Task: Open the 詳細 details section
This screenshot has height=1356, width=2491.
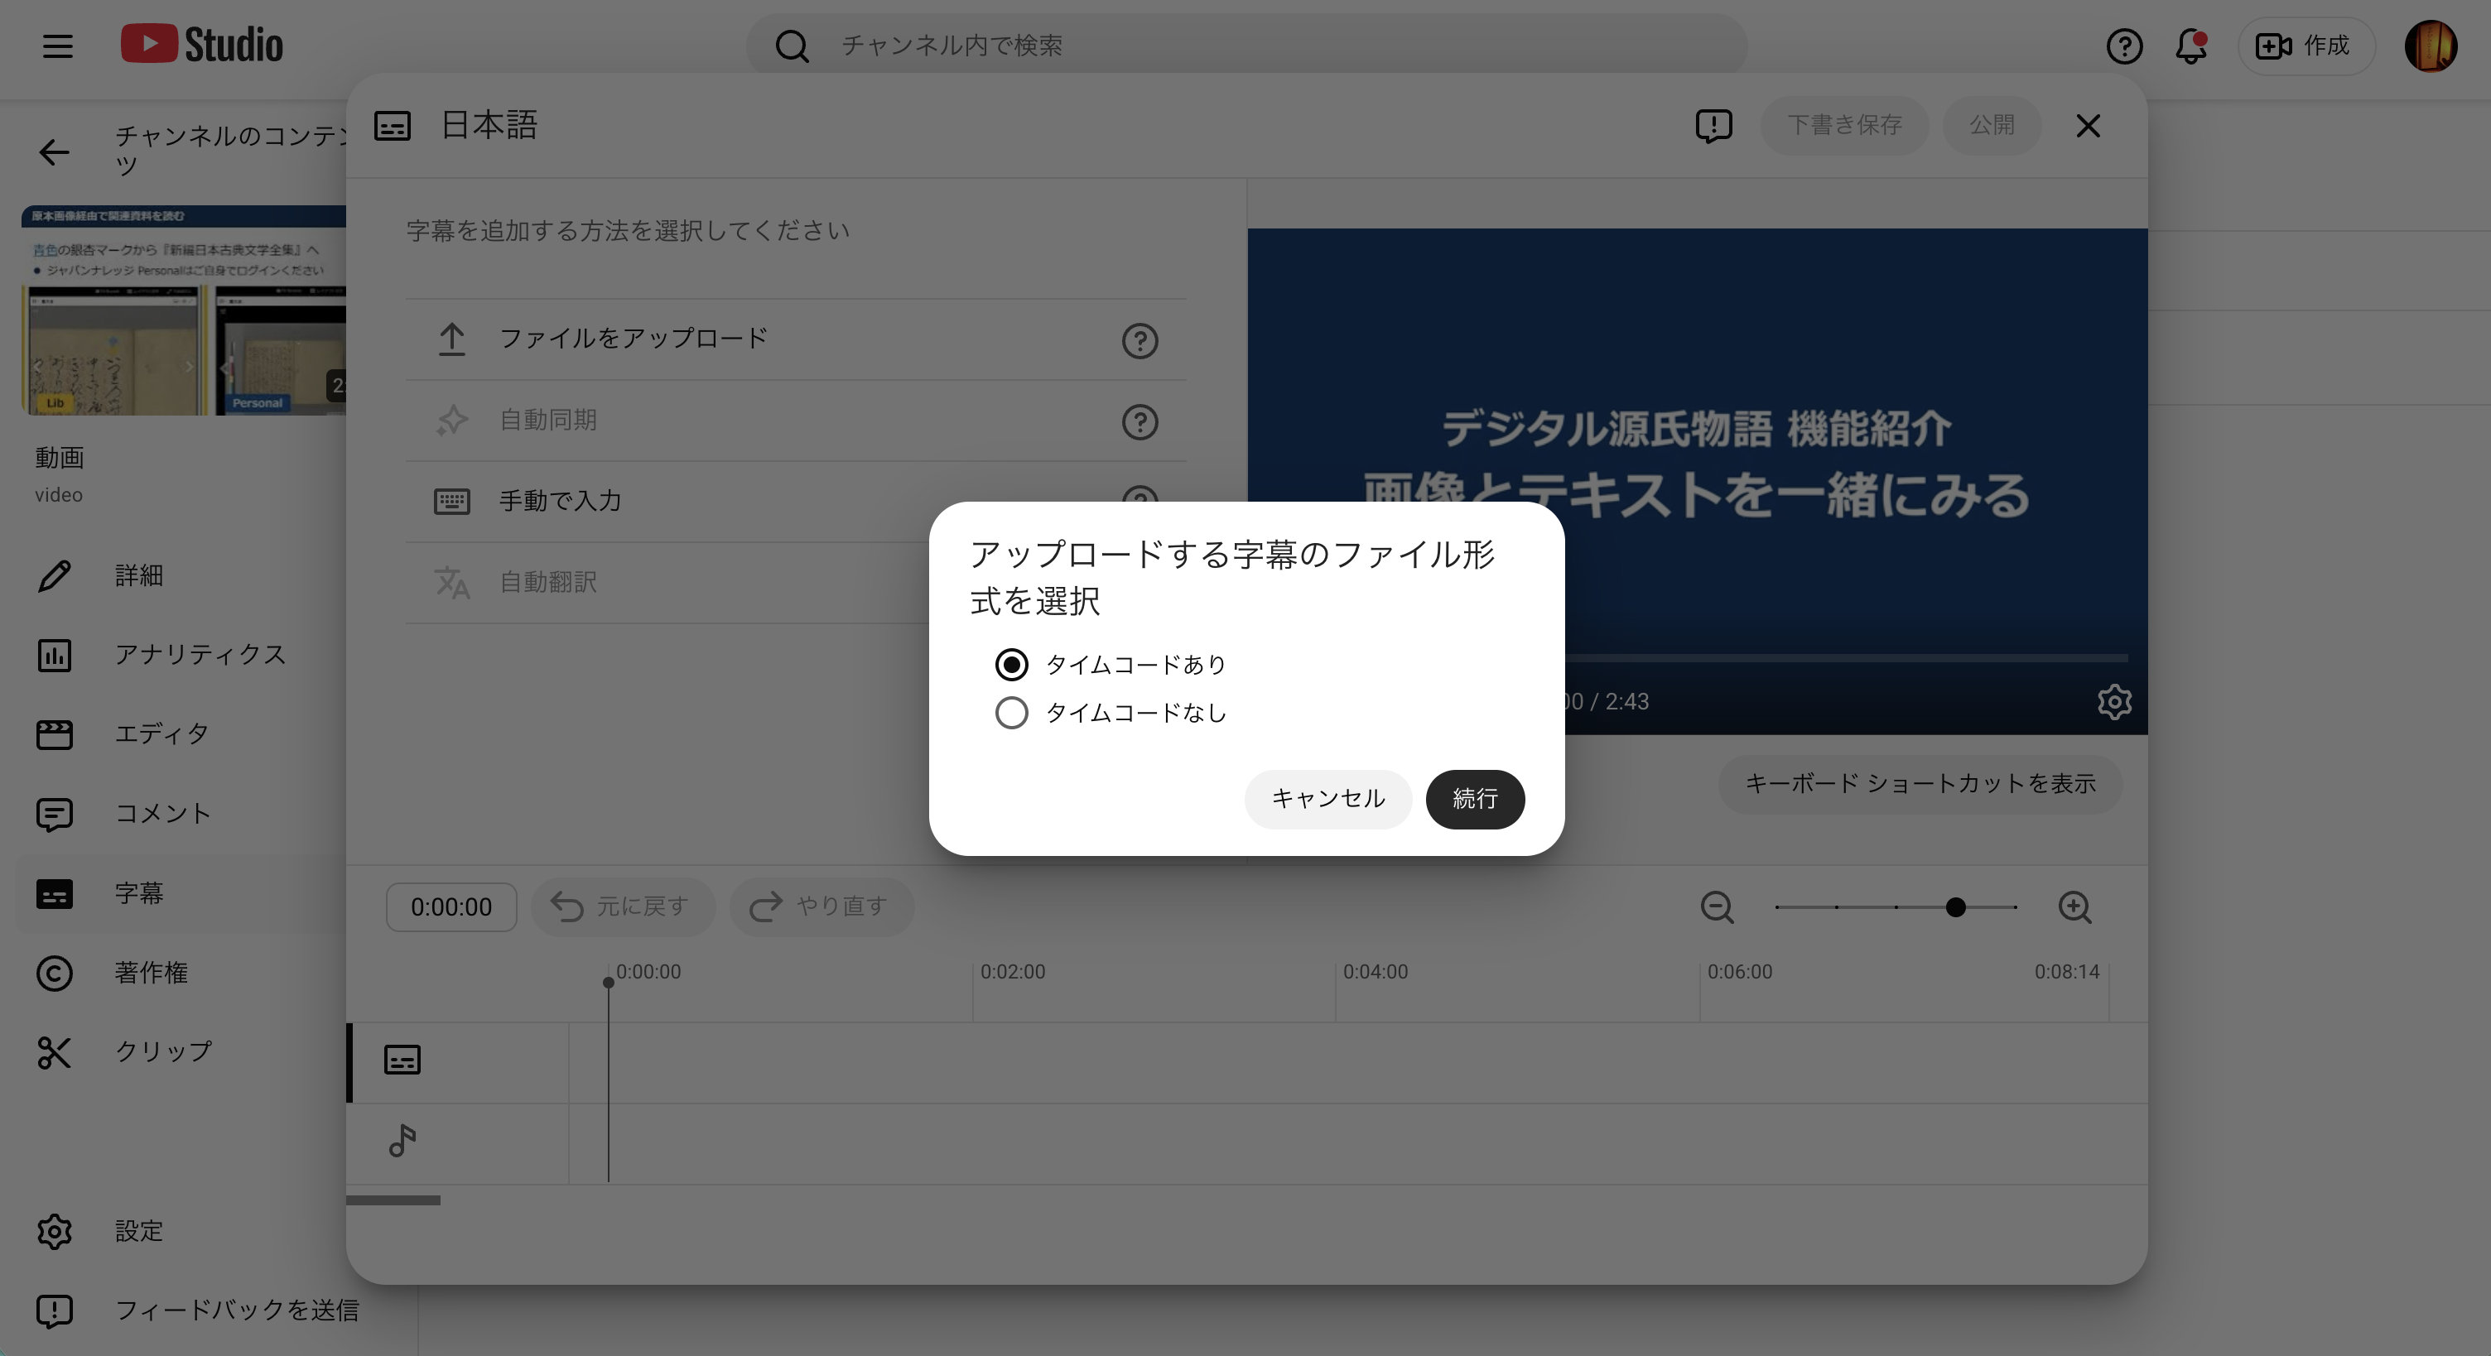Action: (138, 575)
